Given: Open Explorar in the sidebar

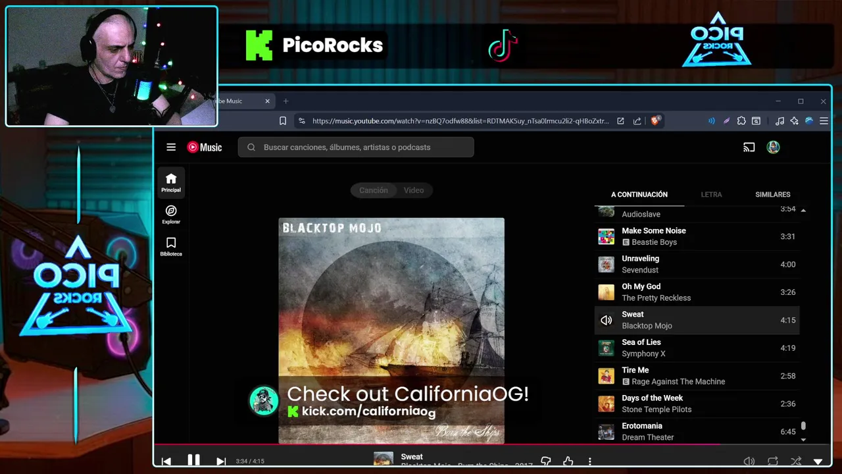Looking at the screenshot, I should click(171, 215).
